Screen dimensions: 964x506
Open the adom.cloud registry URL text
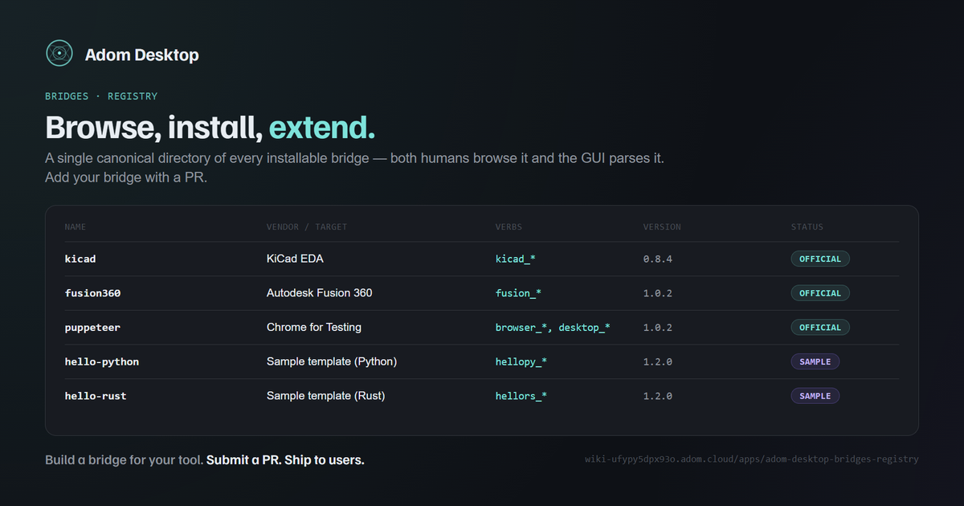point(752,459)
